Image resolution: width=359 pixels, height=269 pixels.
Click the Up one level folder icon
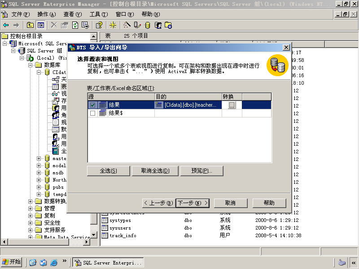[30, 25]
